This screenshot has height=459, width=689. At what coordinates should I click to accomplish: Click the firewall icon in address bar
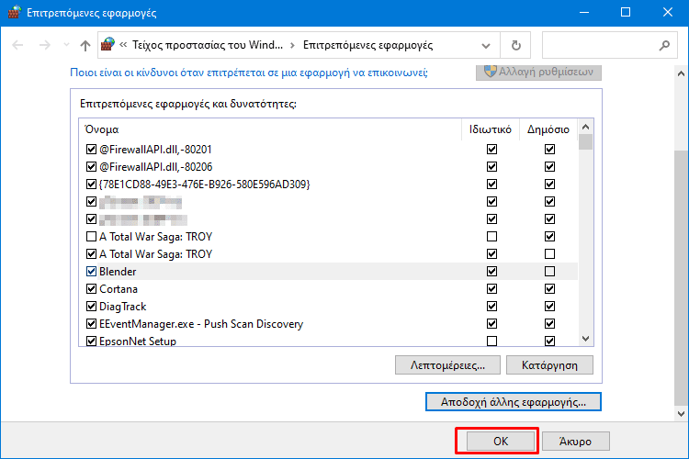pos(107,44)
